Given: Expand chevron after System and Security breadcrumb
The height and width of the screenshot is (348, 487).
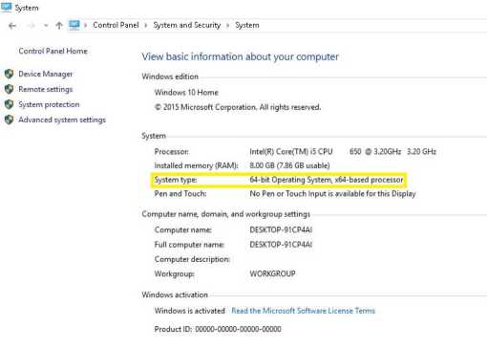Looking at the screenshot, I should 228,25.
